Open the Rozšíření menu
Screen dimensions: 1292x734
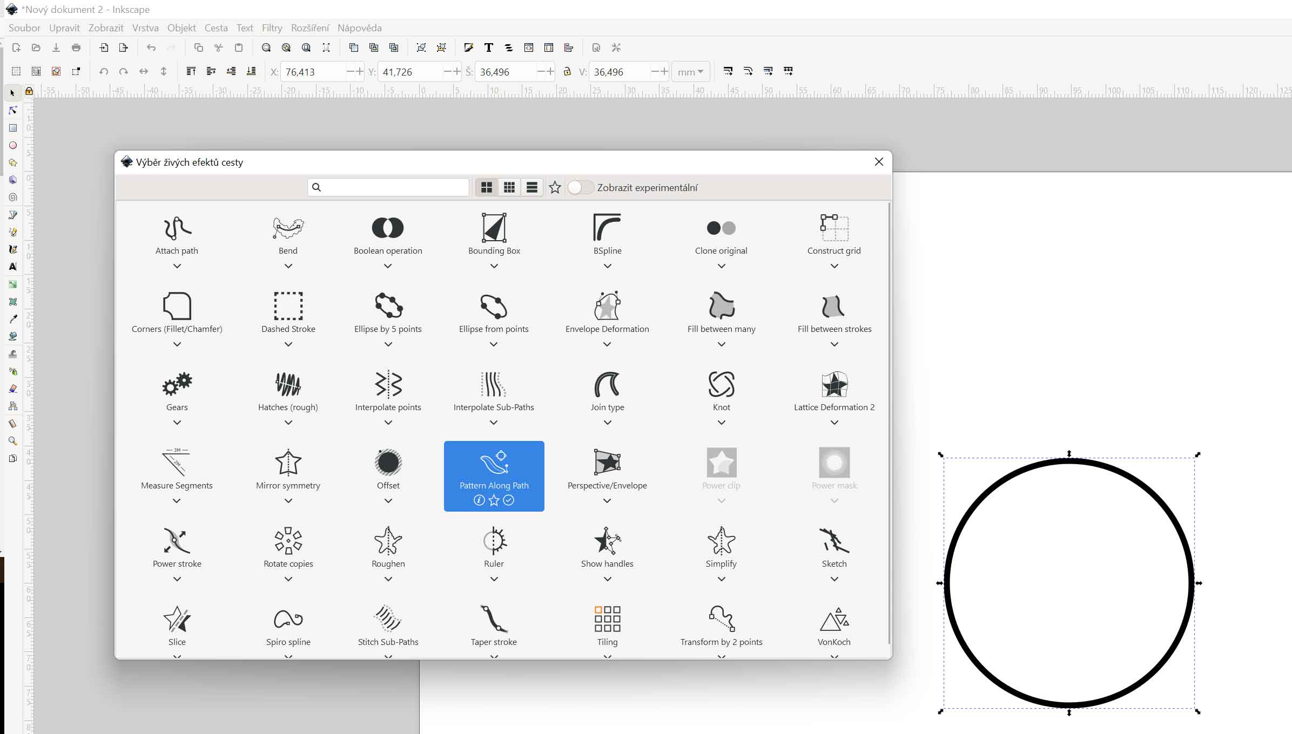(309, 28)
